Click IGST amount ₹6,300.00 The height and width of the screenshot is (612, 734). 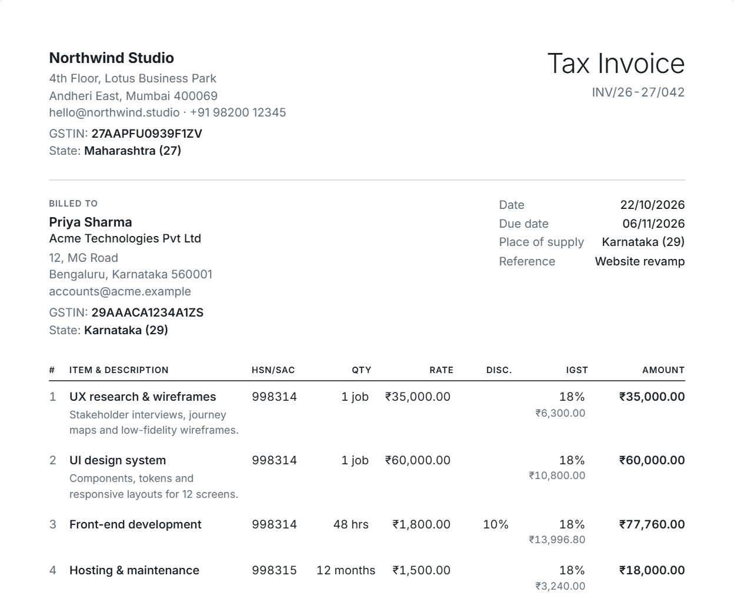click(560, 413)
